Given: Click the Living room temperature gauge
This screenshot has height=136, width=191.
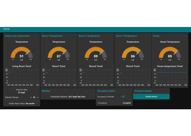Looking at the screenshot, I should [x=21, y=53].
